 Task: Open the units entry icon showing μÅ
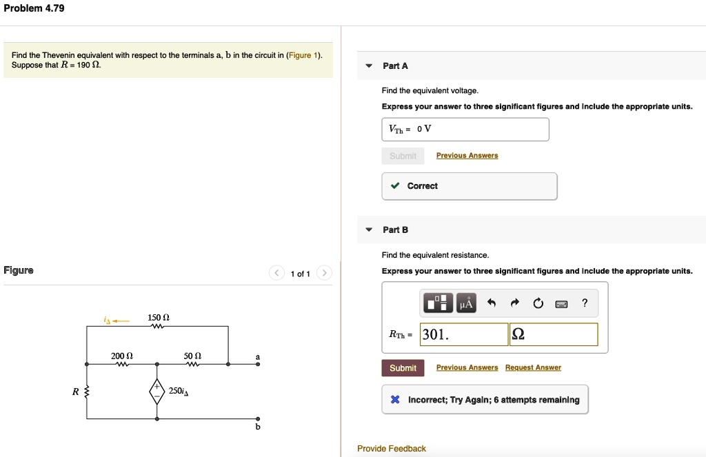pos(466,303)
